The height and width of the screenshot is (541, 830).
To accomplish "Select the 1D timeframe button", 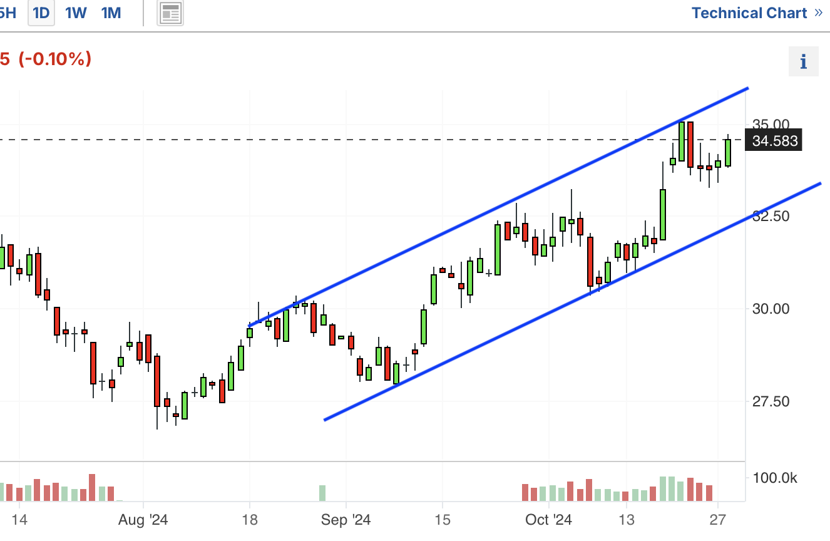I will coord(41,13).
